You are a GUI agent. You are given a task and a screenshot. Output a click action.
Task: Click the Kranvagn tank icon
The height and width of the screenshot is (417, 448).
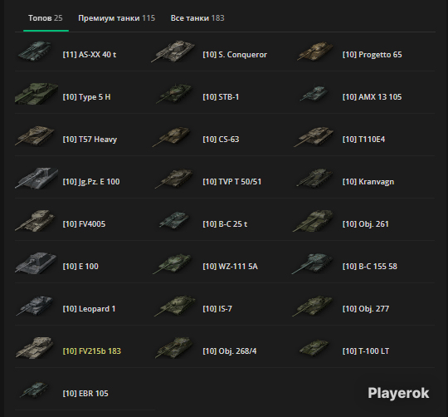click(x=315, y=179)
